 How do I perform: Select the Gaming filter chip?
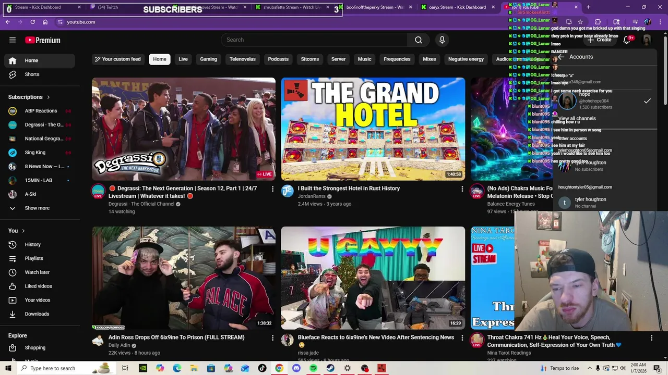pos(208,59)
